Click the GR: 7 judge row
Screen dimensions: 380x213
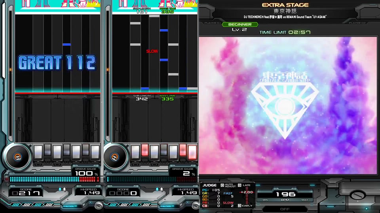[x=211, y=193]
